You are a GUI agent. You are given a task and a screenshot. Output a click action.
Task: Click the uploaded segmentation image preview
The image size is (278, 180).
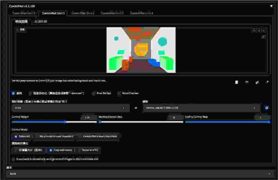pyautogui.click(x=141, y=50)
